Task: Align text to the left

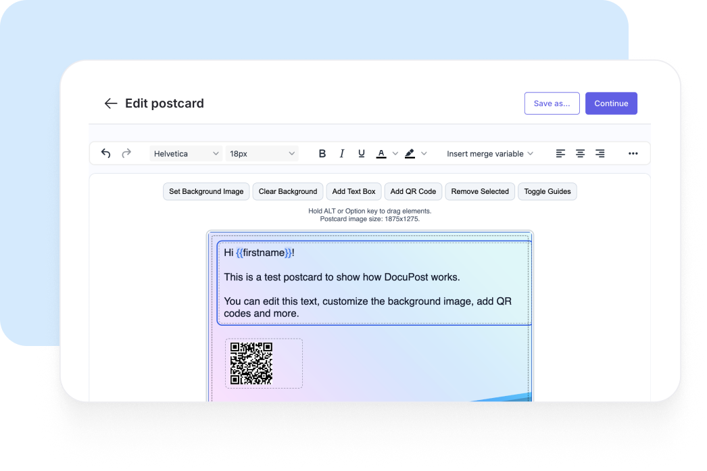Action: 560,153
